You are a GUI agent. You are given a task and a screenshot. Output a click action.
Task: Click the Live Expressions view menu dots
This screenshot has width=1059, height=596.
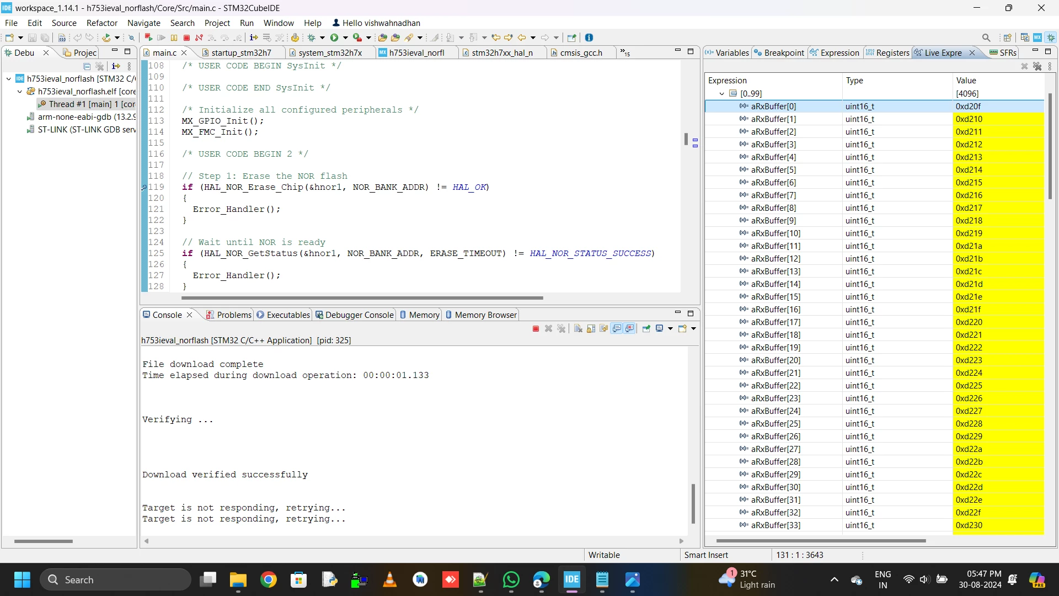pos(1050,66)
